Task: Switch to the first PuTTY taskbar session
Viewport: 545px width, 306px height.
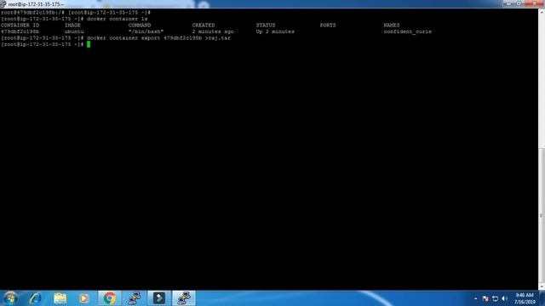Action: 135,298
